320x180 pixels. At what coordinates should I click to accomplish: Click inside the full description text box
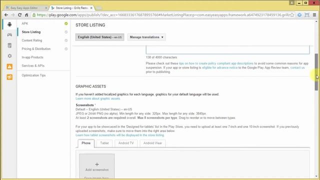click(x=228, y=50)
